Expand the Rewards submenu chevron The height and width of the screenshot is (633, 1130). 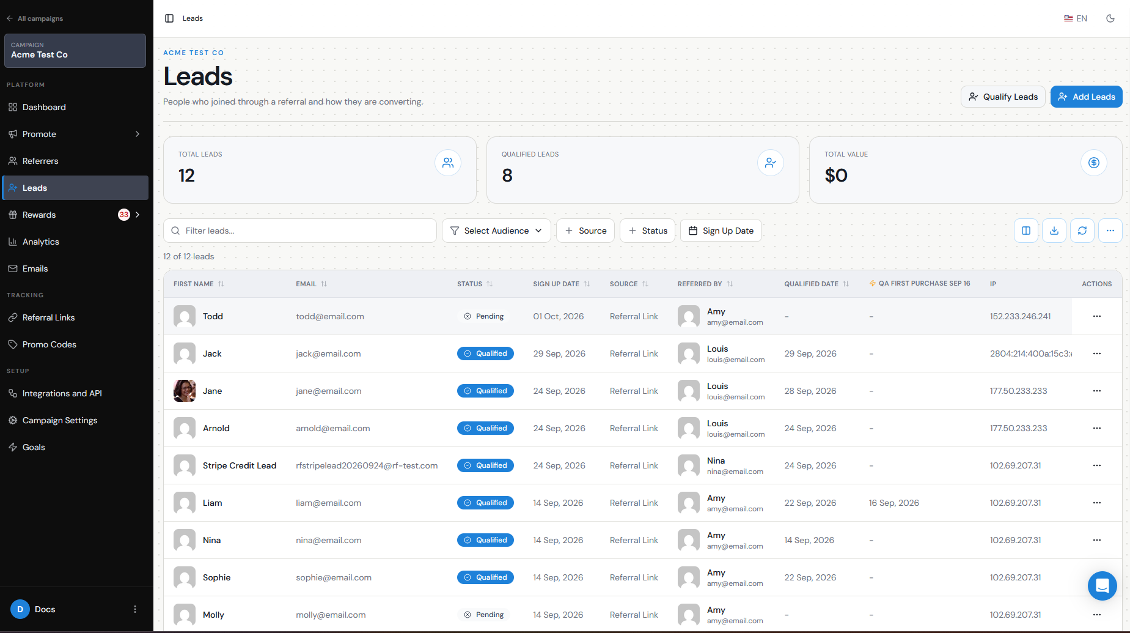138,215
